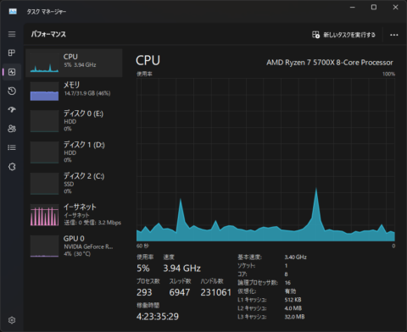Click the uptime value 4:23:35:29
407x332 pixels.
coord(158,317)
